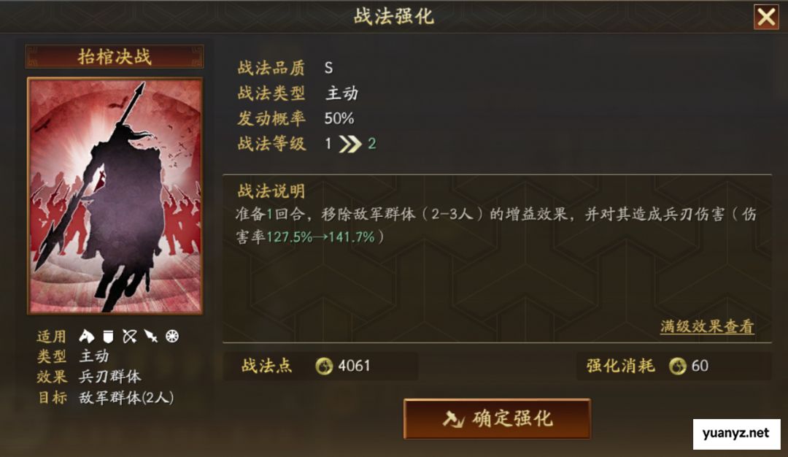Click the next level number 2
Image resolution: width=788 pixels, height=457 pixels.
372,144
